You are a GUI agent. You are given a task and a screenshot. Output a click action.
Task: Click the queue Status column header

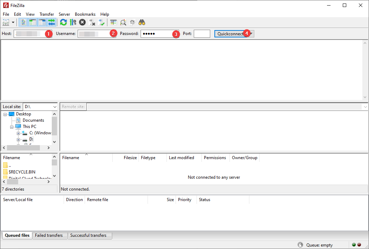pyautogui.click(x=223, y=200)
